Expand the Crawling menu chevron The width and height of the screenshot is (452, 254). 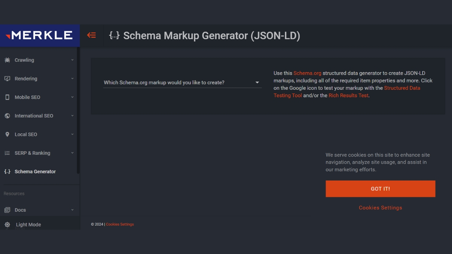pyautogui.click(x=72, y=60)
